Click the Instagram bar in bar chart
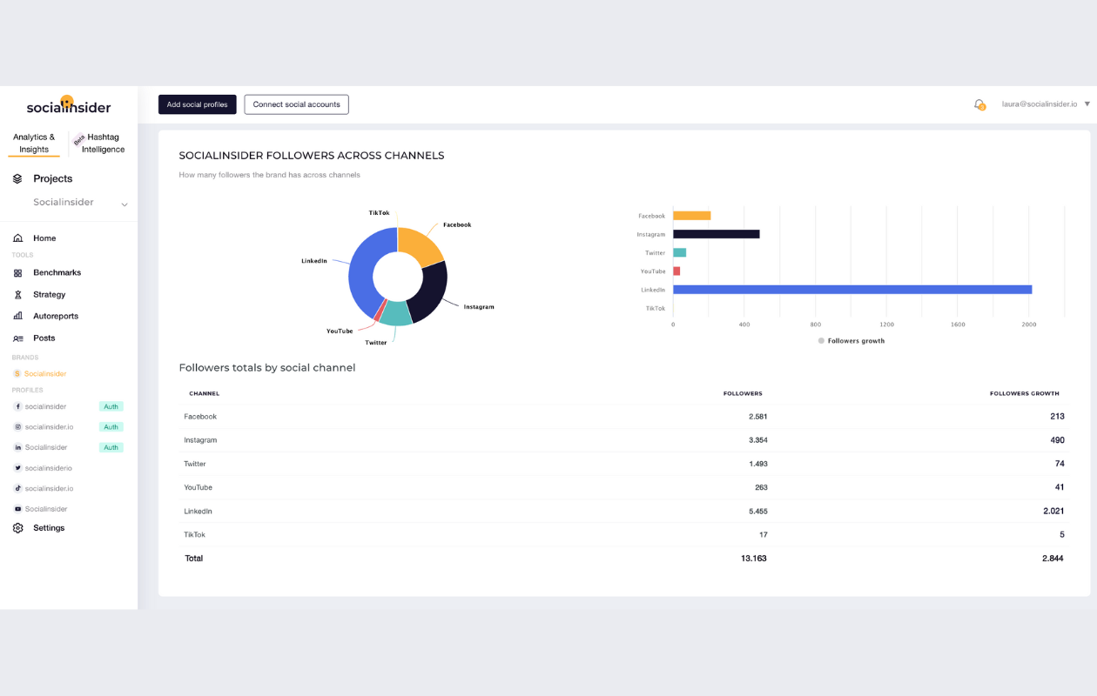 (x=717, y=234)
